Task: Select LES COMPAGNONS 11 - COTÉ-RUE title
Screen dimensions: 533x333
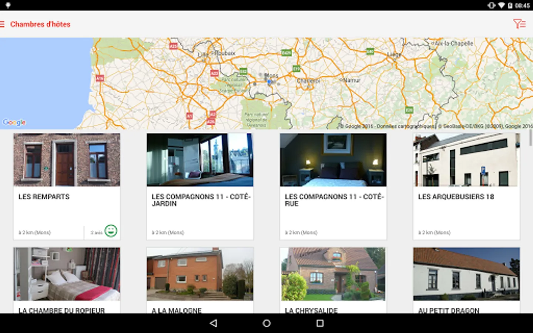Action: [334, 200]
